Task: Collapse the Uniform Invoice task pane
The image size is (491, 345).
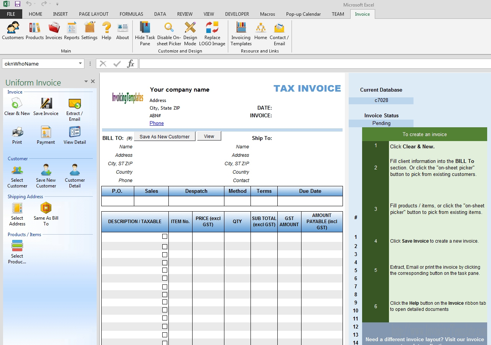Action: tap(86, 81)
